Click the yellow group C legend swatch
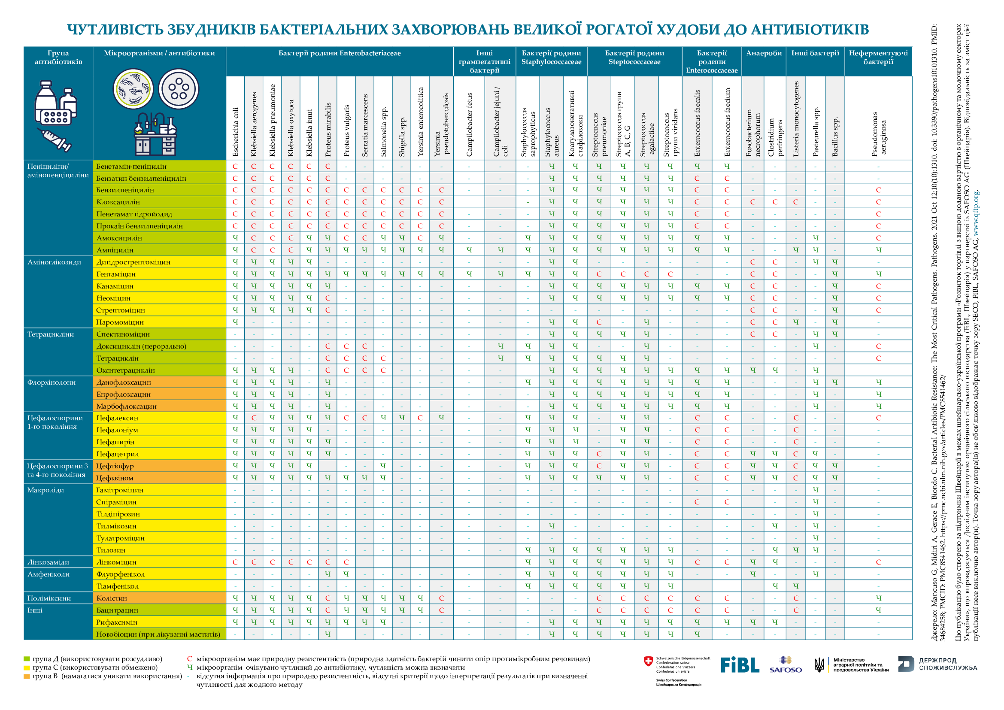Image resolution: width=1004 pixels, height=710 pixels. [27, 668]
